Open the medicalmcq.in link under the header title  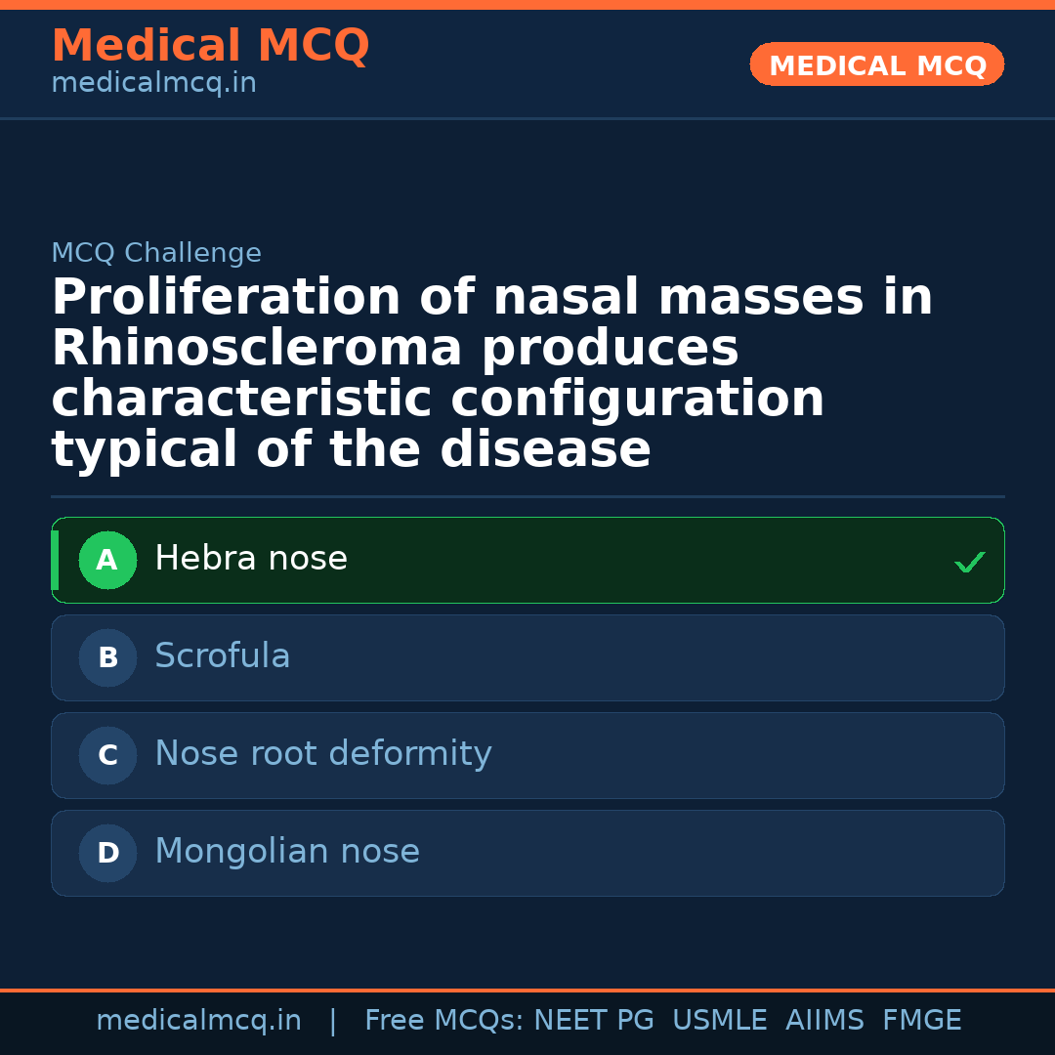click(x=153, y=83)
